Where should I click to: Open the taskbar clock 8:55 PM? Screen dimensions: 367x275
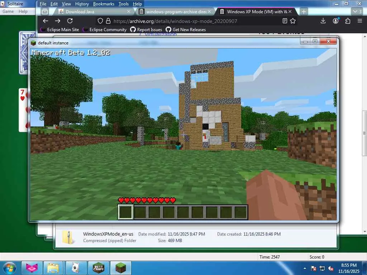pos(349,268)
